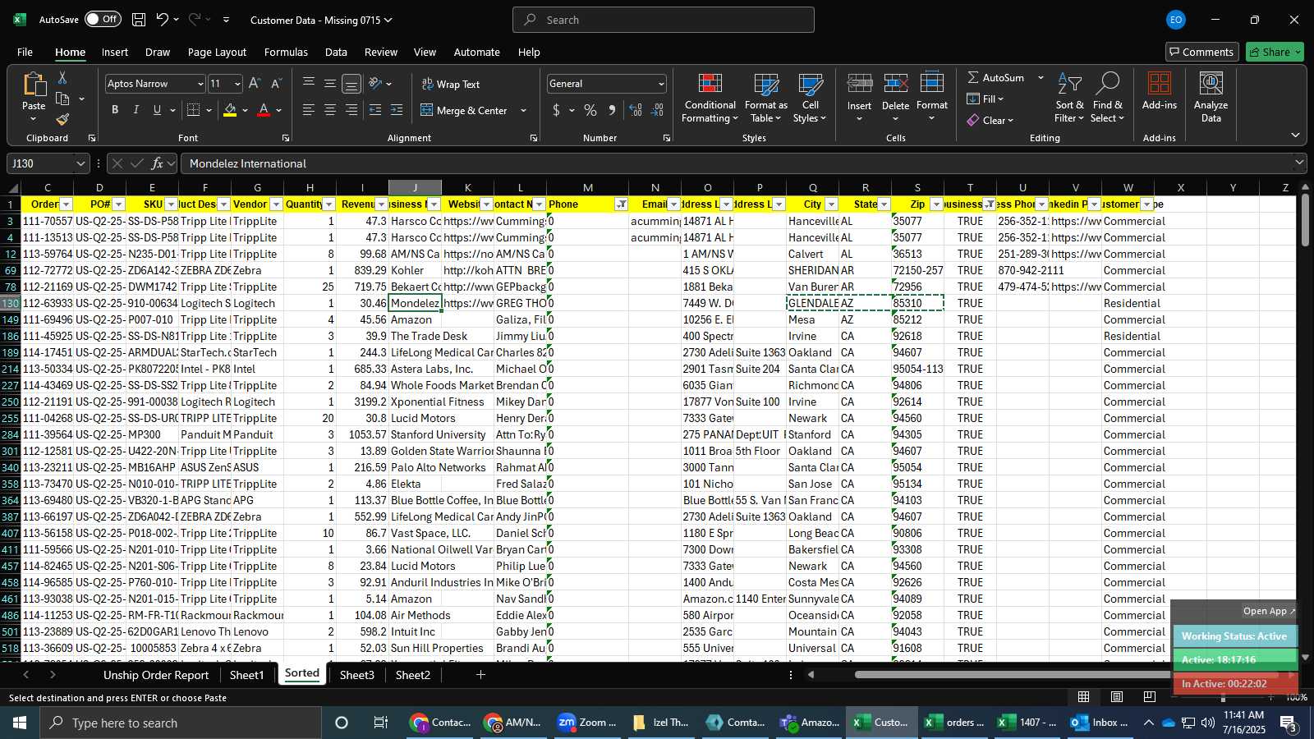Expand the Name Box dropdown

(x=80, y=163)
